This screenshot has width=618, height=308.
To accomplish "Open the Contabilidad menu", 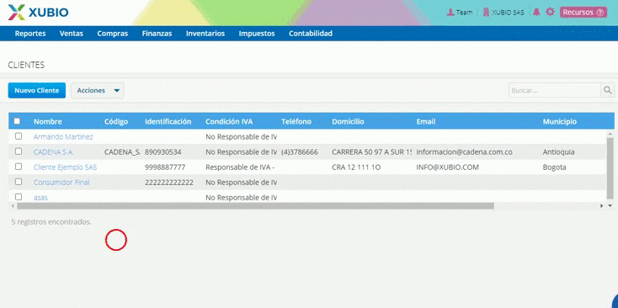I will tap(311, 34).
